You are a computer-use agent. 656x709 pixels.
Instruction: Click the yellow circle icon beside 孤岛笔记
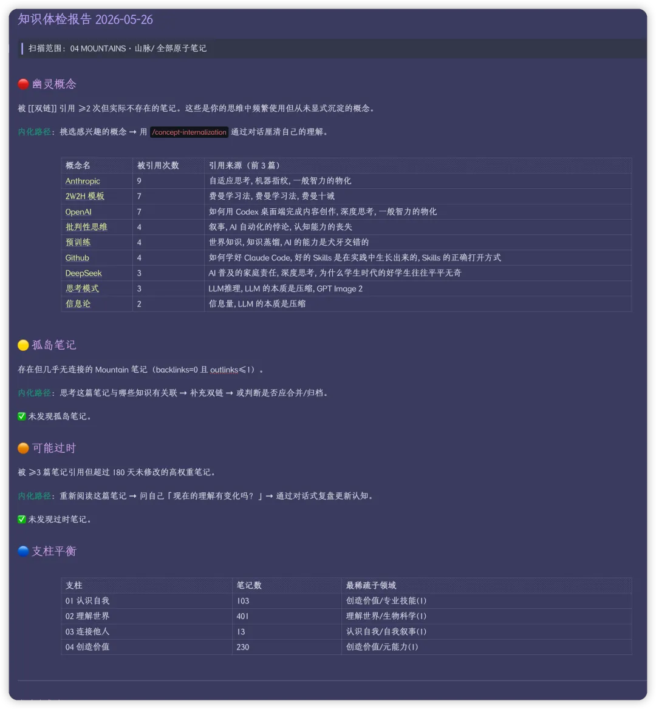click(23, 345)
